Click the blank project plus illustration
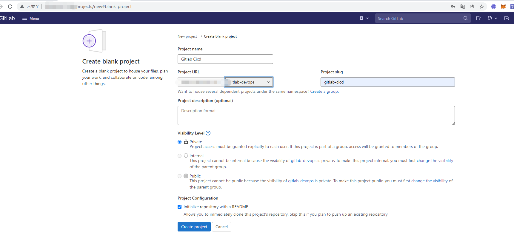 (x=94, y=41)
